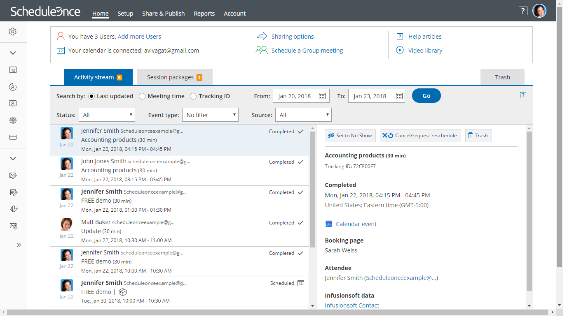Open the Status dropdown
The width and height of the screenshot is (567, 319).
click(x=107, y=115)
